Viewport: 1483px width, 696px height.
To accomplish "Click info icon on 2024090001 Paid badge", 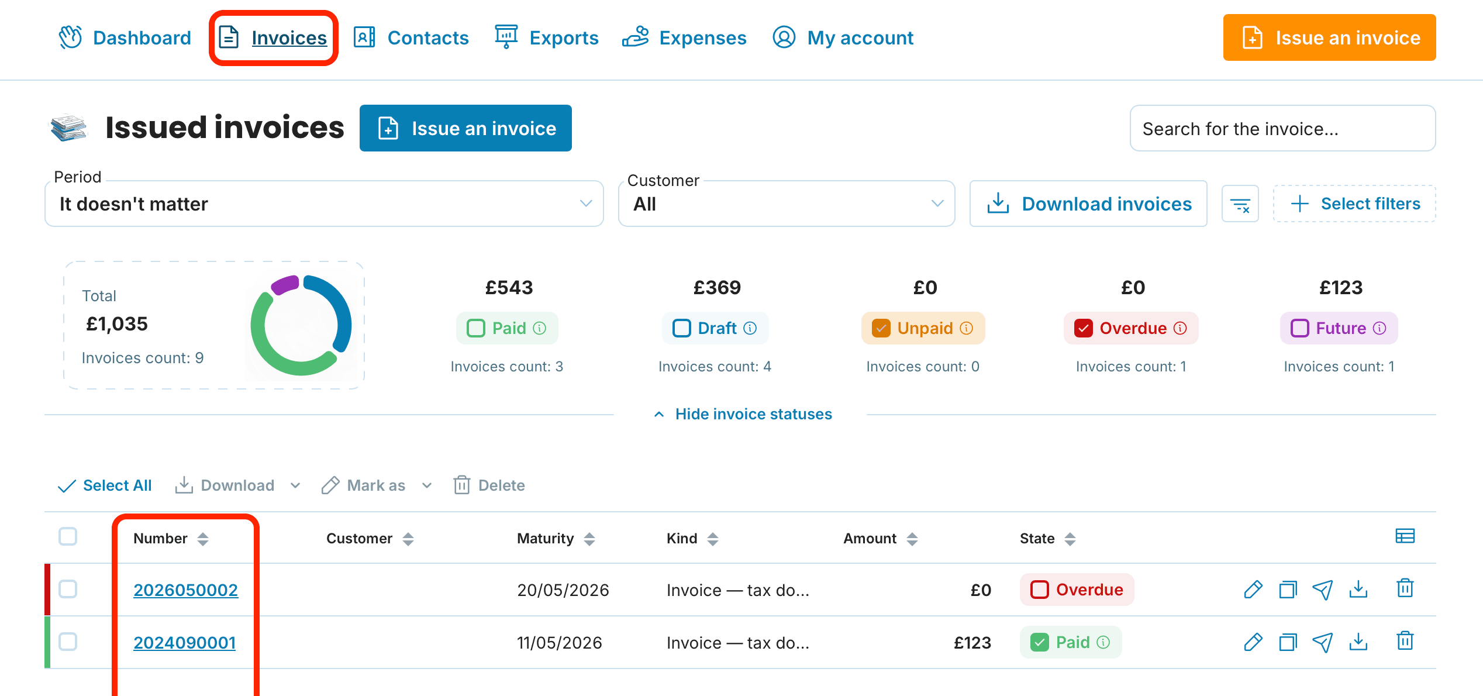I will (x=1103, y=642).
